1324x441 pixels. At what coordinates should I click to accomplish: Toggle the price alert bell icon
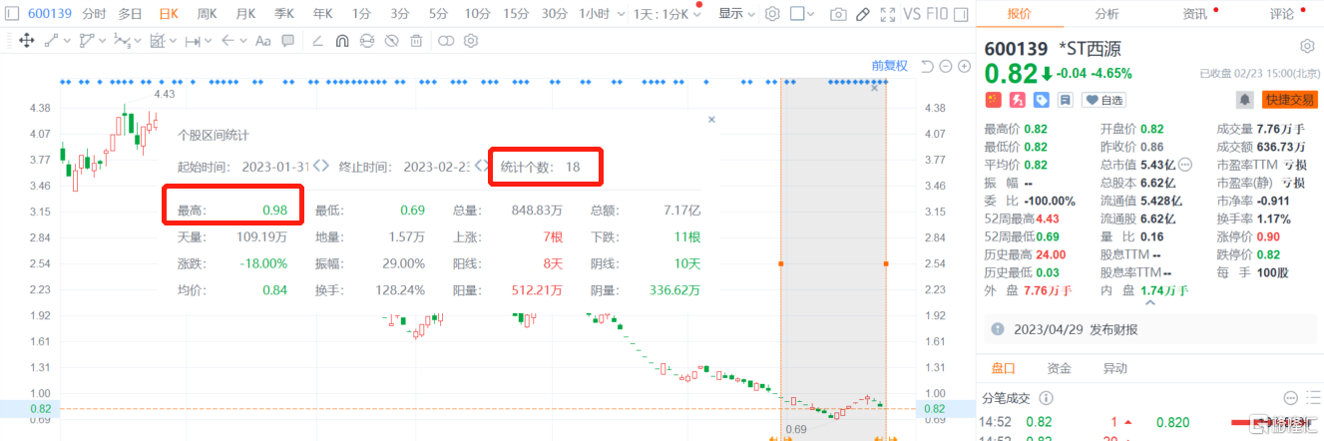click(1245, 100)
